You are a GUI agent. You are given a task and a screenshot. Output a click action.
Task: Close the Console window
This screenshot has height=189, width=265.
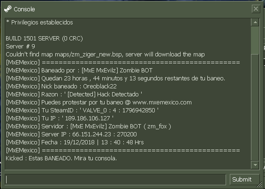point(256,8)
